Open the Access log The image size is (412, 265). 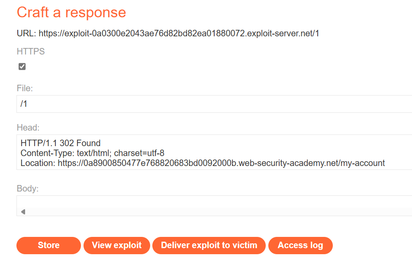pos(300,245)
